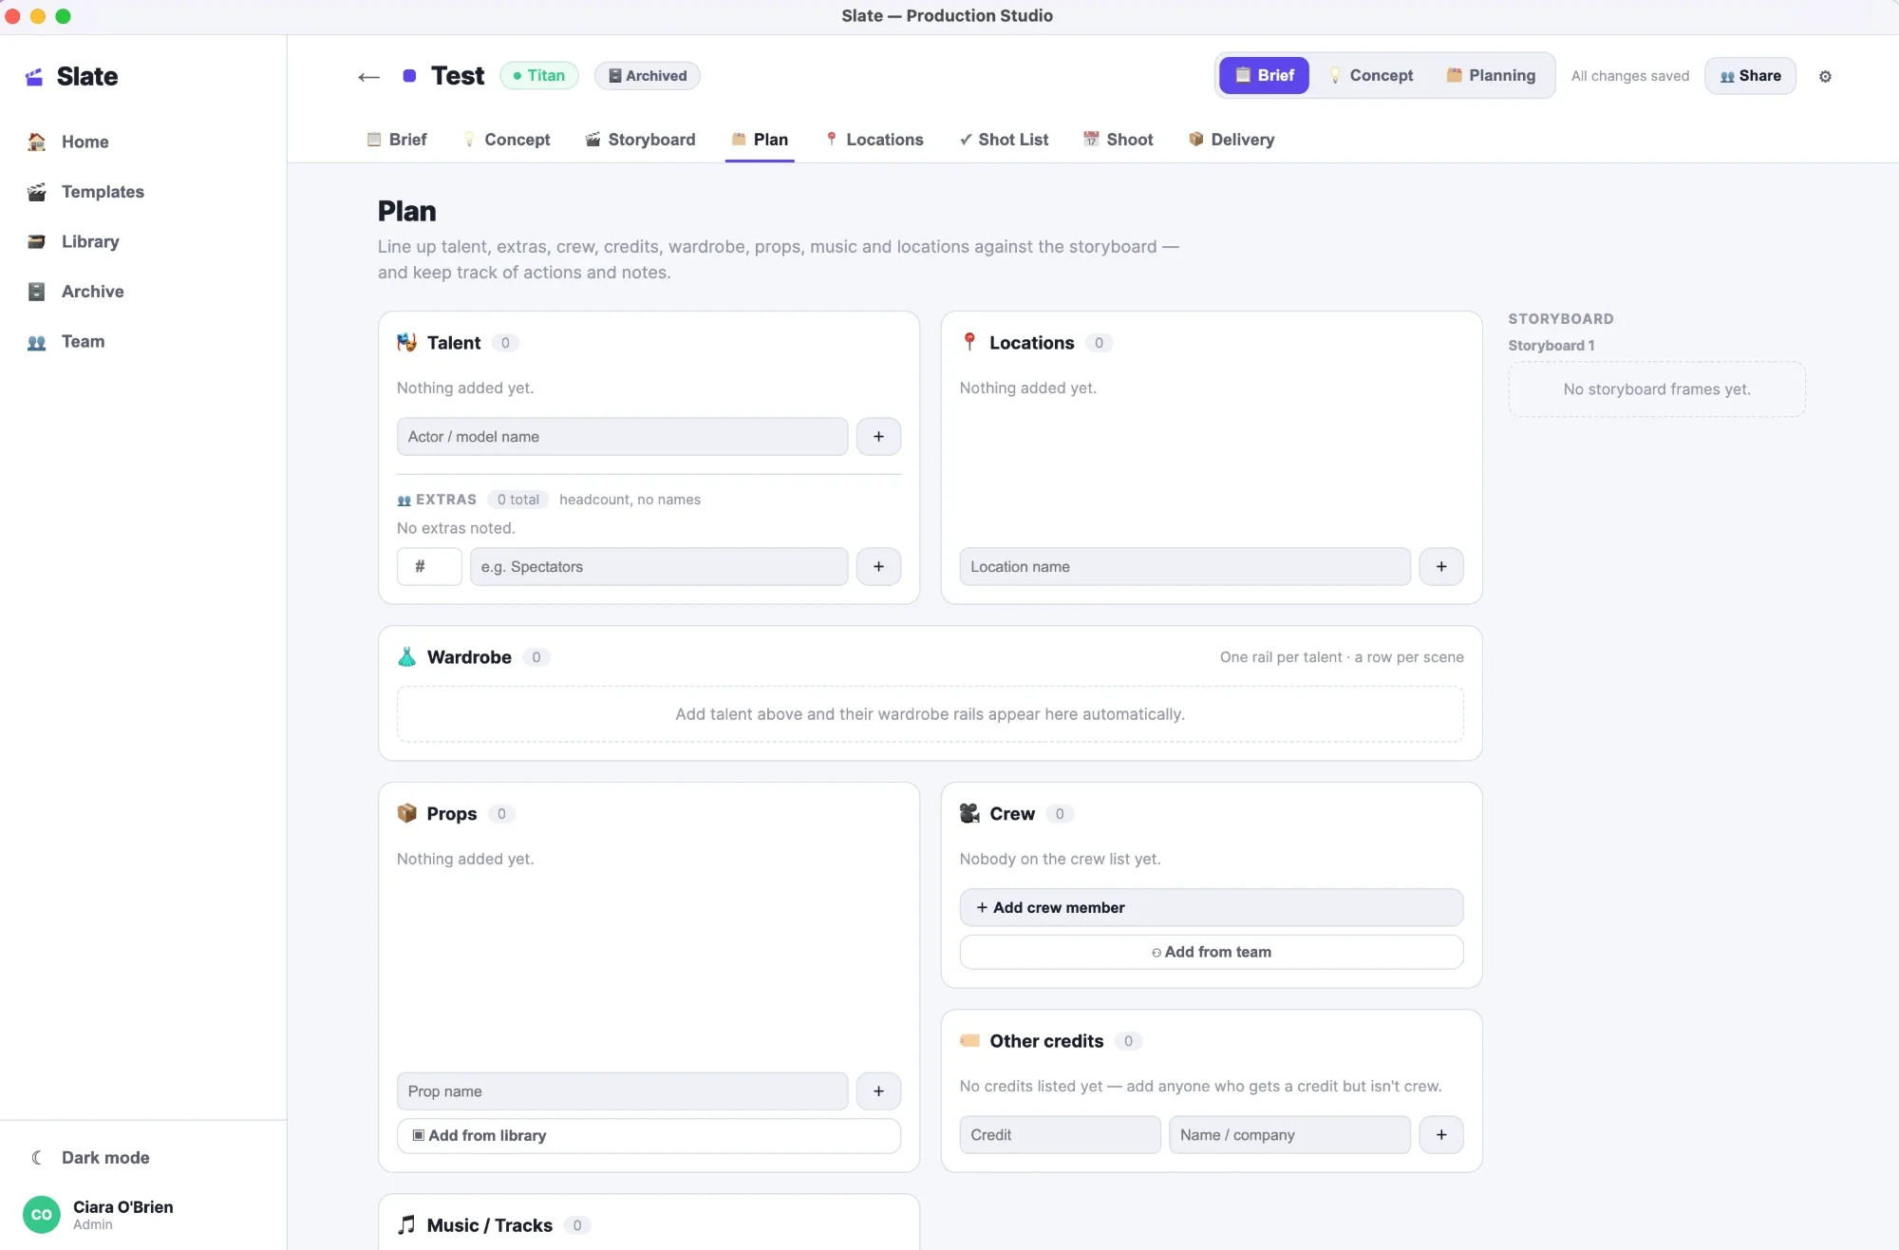The width and height of the screenshot is (1899, 1250).
Task: Click the Slate clapperboard logo icon
Action: [34, 77]
